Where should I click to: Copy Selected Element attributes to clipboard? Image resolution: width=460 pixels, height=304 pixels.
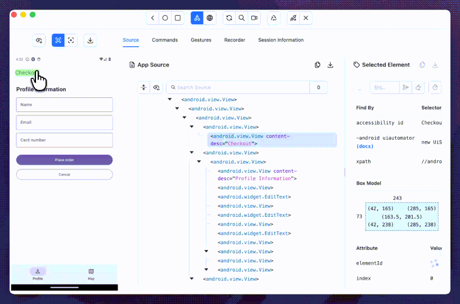422,65
